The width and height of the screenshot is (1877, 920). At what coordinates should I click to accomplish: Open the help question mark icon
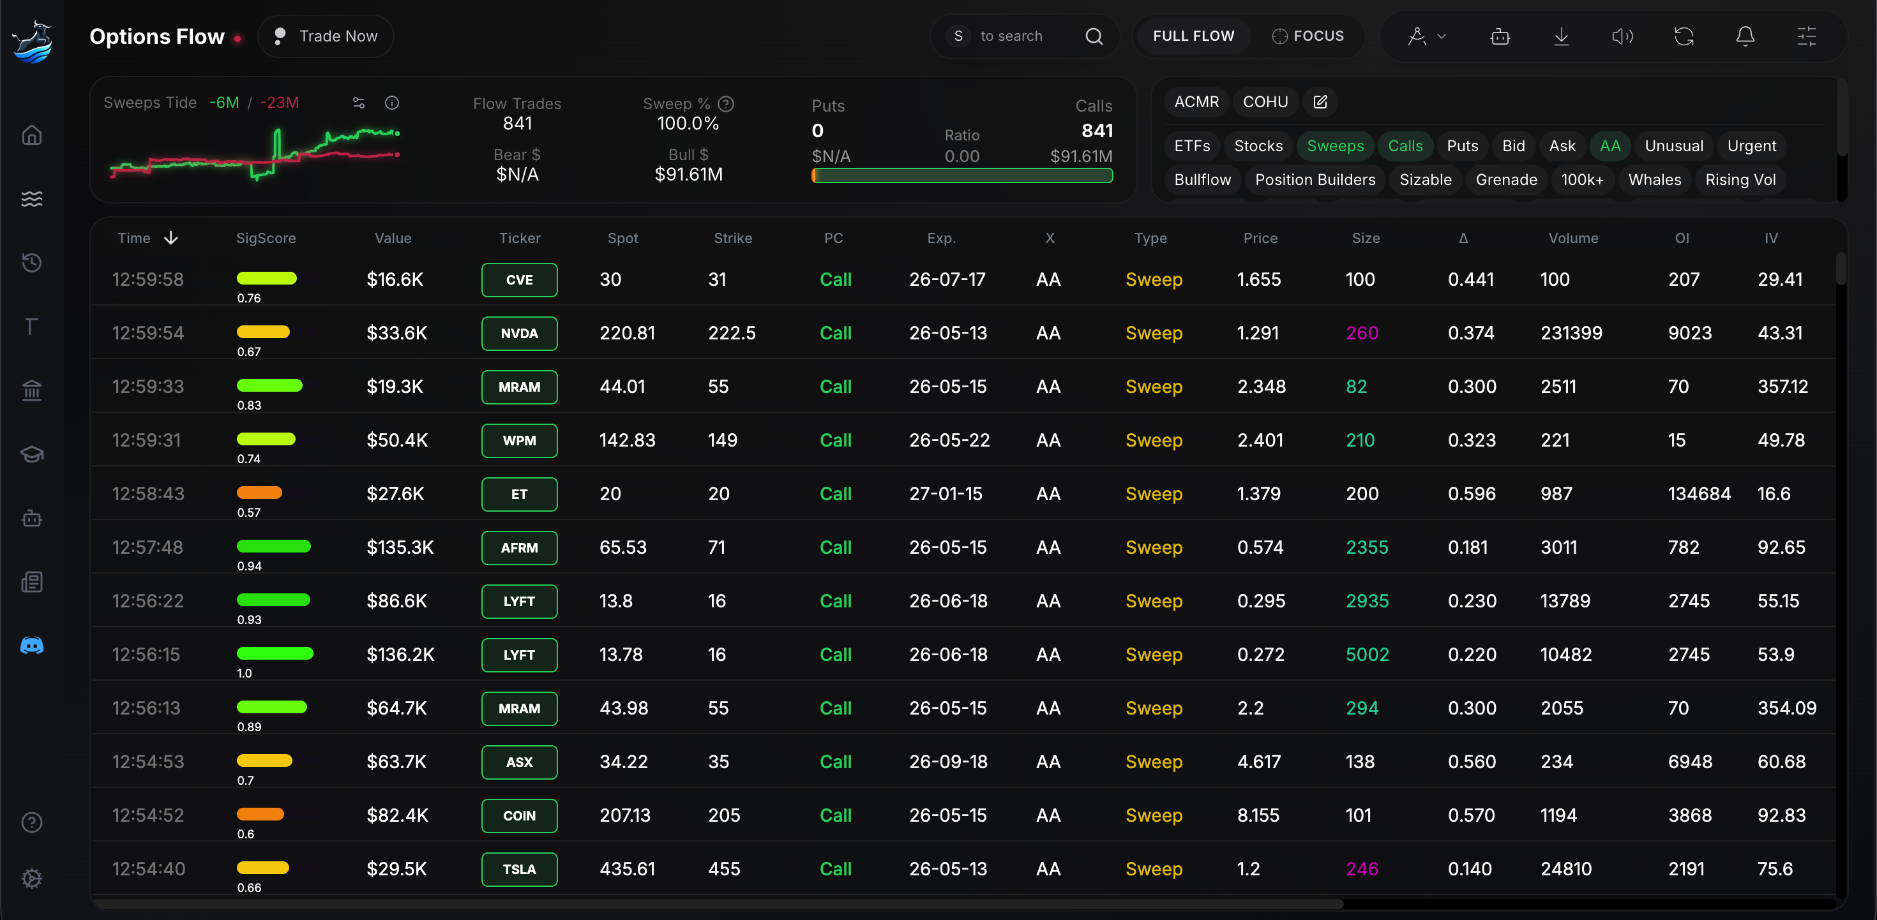(x=31, y=822)
